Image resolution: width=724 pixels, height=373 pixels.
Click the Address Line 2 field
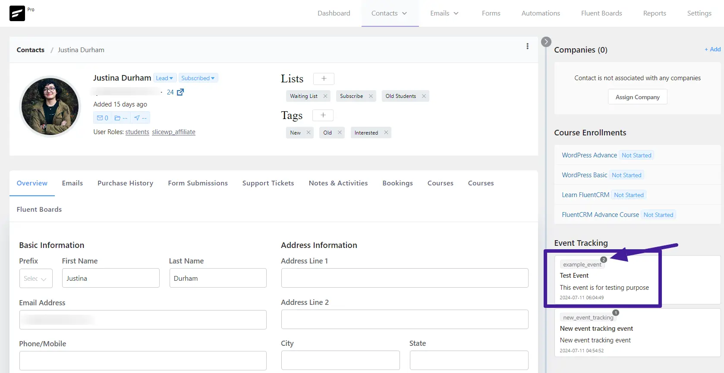click(x=405, y=320)
